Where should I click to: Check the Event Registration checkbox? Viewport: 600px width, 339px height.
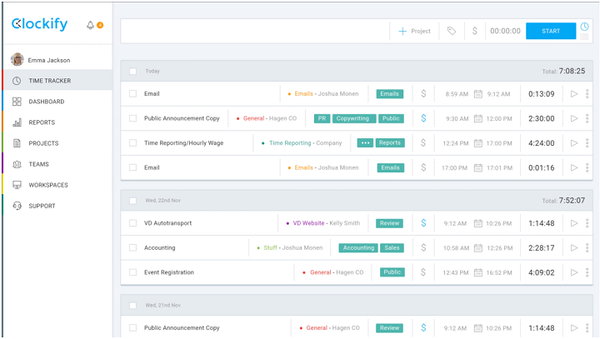coord(132,272)
